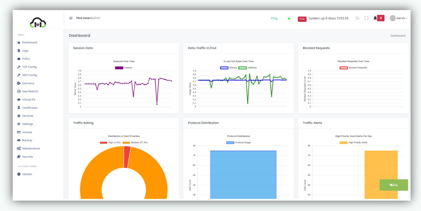Image resolution: width=421 pixels, height=211 pixels.
Task: Click the red Prob status badge
Action: coord(302,19)
